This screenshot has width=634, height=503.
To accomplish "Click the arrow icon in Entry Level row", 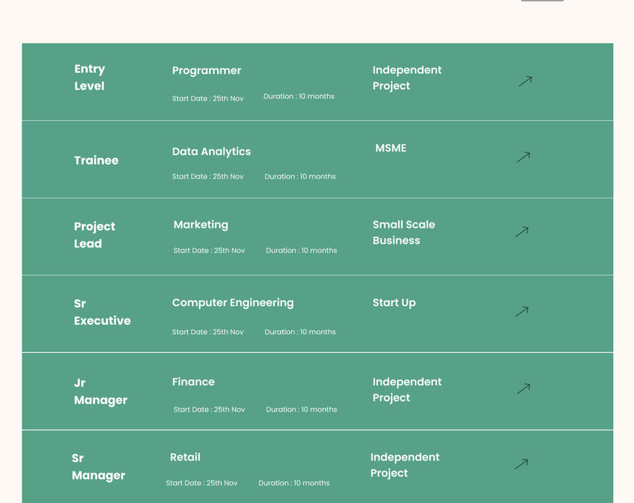I will pos(525,81).
